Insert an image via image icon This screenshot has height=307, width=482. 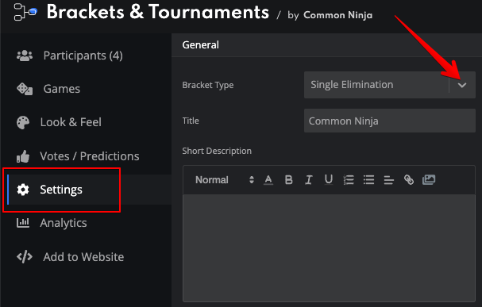[x=429, y=179]
